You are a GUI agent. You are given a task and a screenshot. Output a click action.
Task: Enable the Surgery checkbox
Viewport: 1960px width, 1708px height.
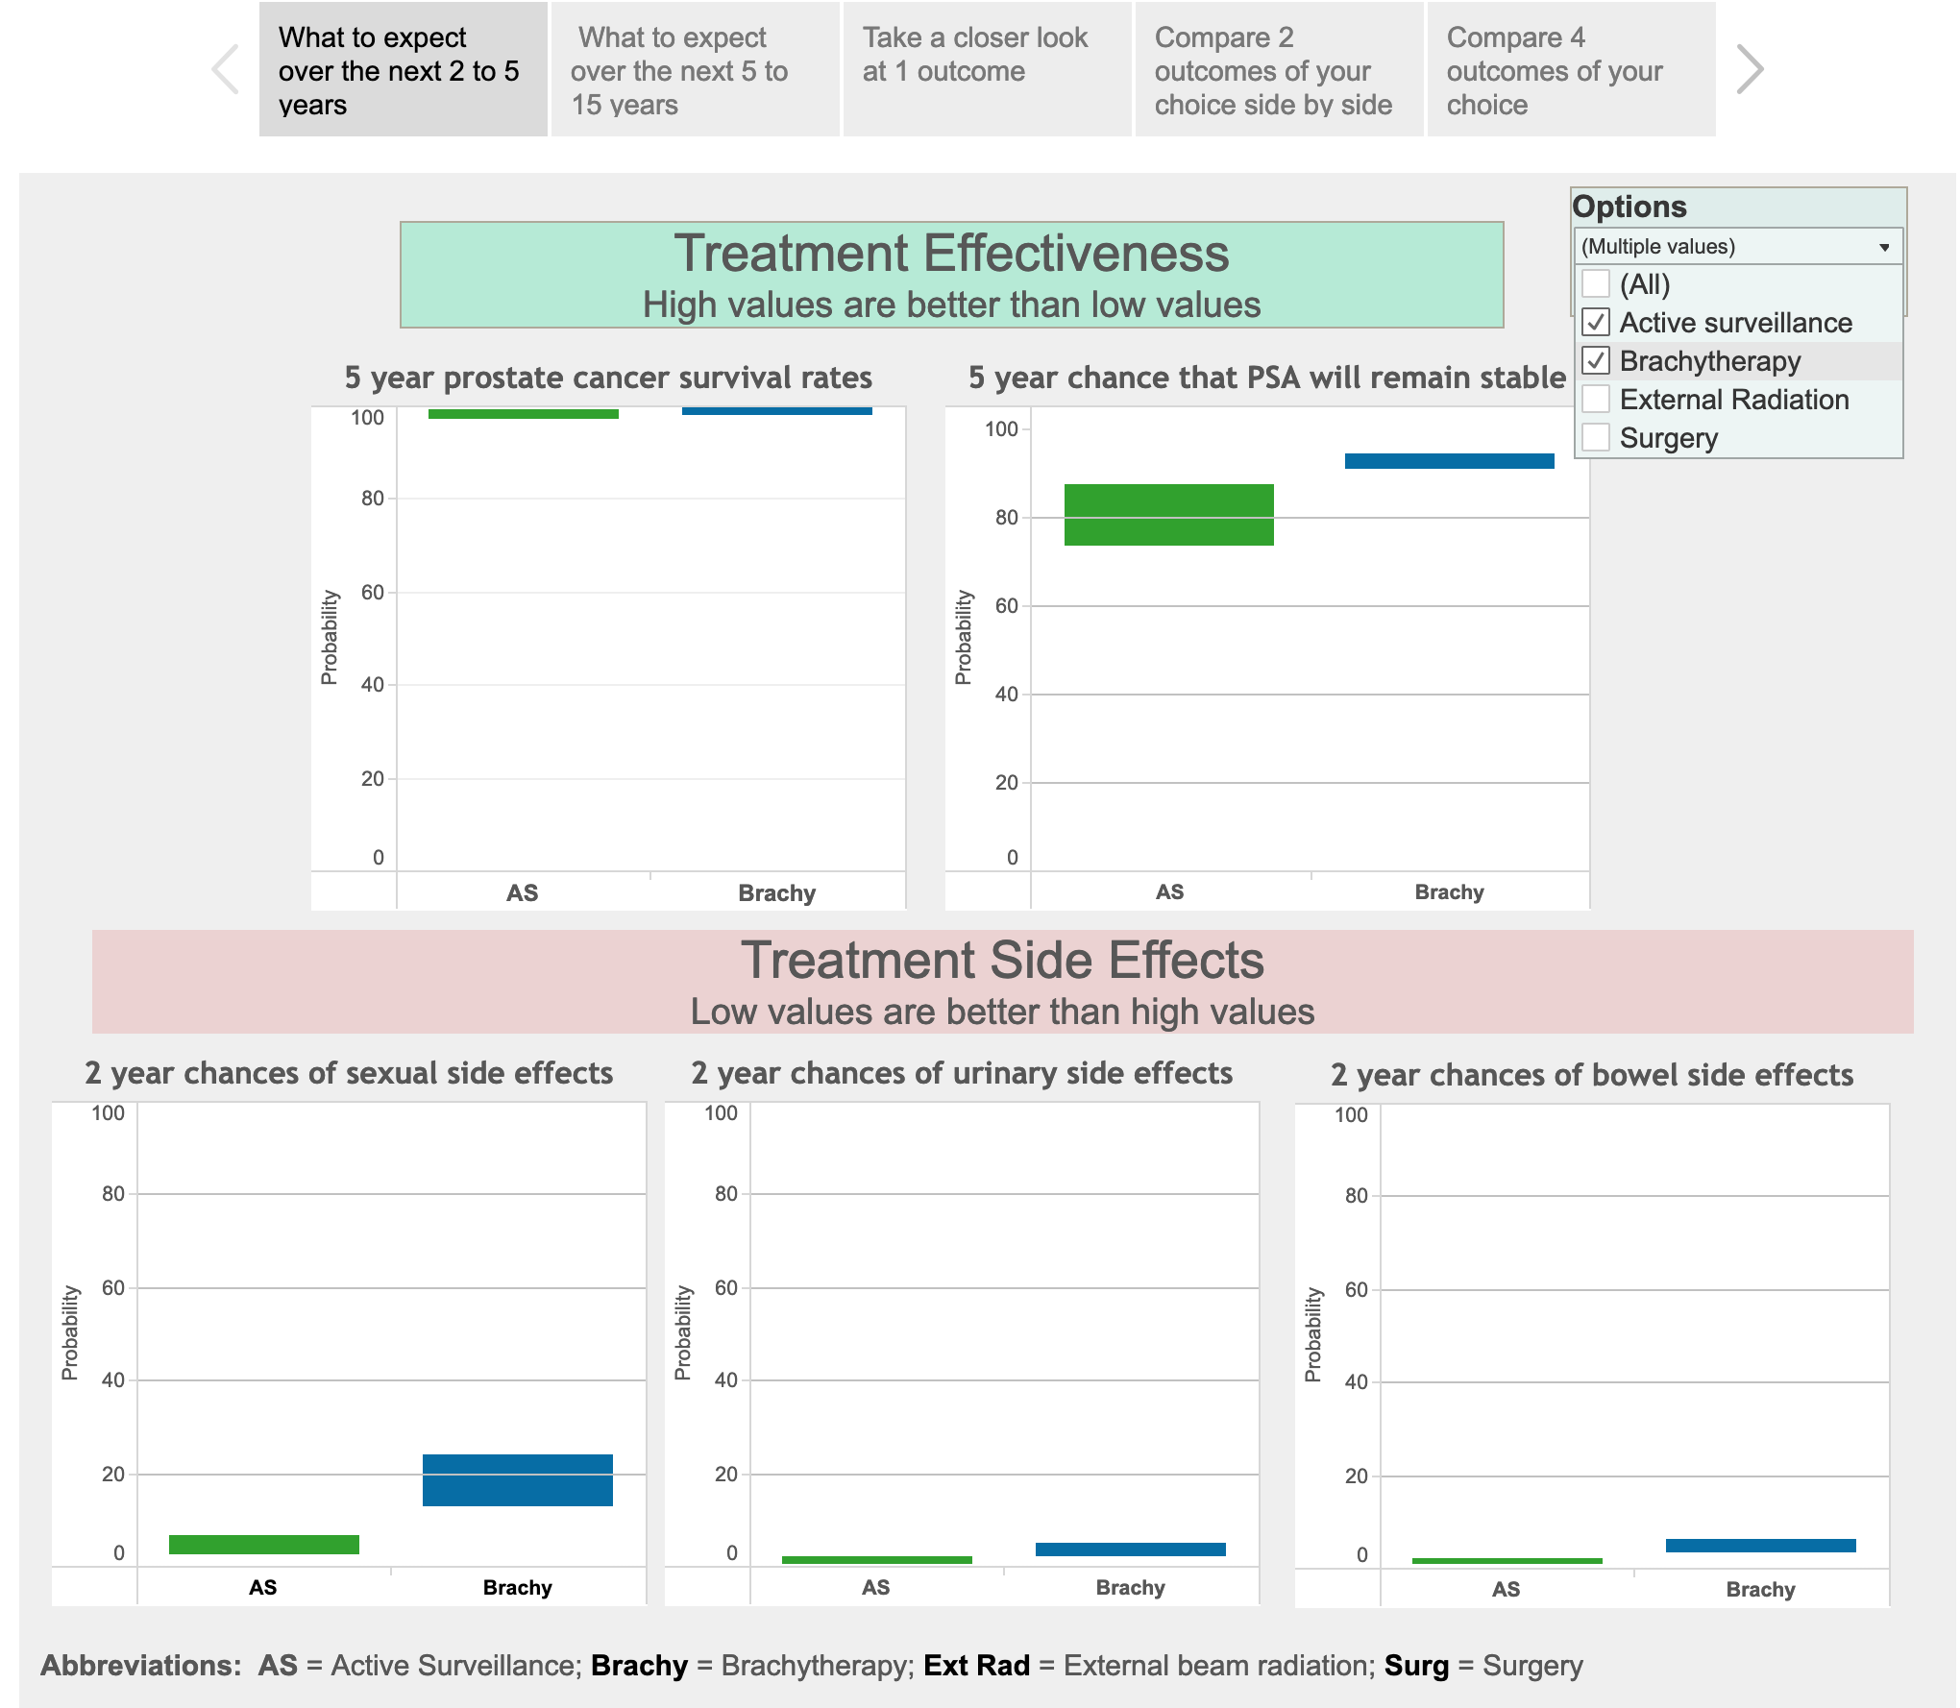(1596, 438)
